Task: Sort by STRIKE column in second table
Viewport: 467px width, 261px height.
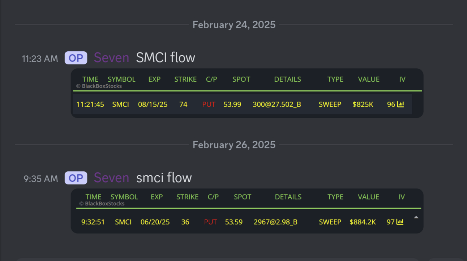Action: point(187,197)
